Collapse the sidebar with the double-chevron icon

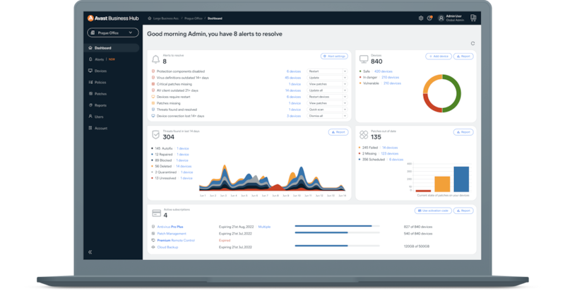click(x=90, y=252)
